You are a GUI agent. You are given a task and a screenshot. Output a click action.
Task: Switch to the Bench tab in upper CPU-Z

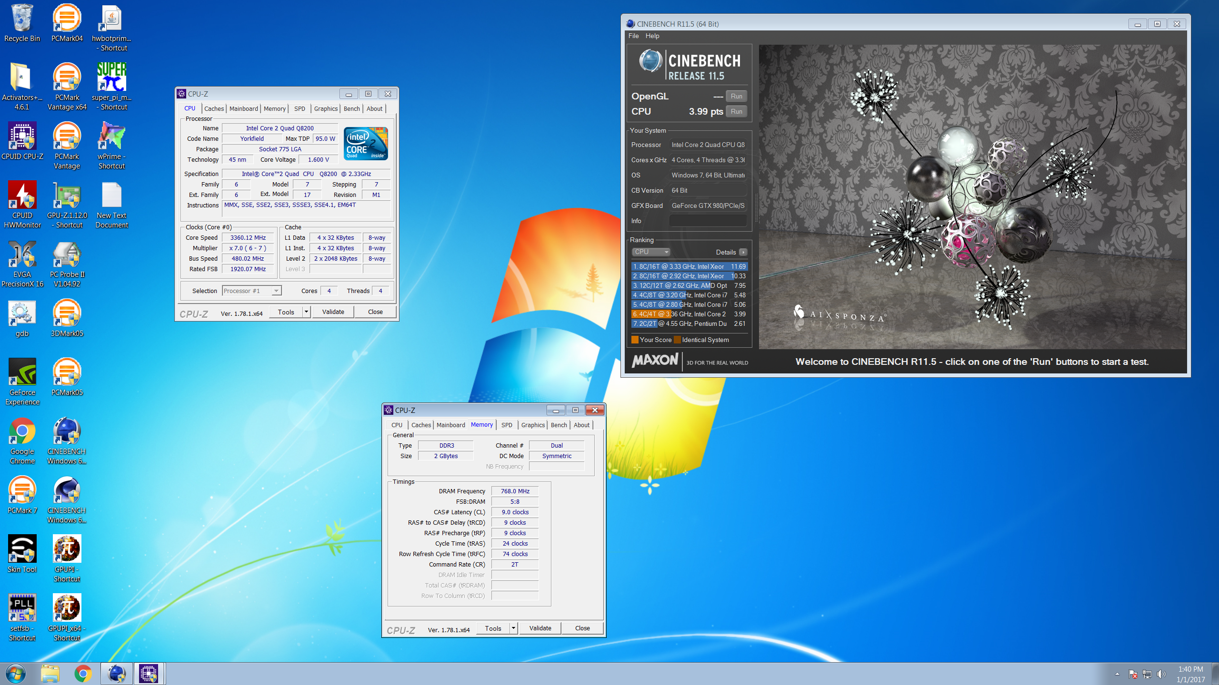pos(352,108)
